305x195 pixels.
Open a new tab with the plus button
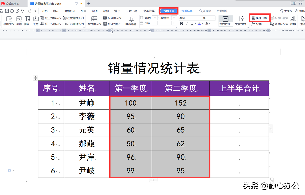point(89,3)
